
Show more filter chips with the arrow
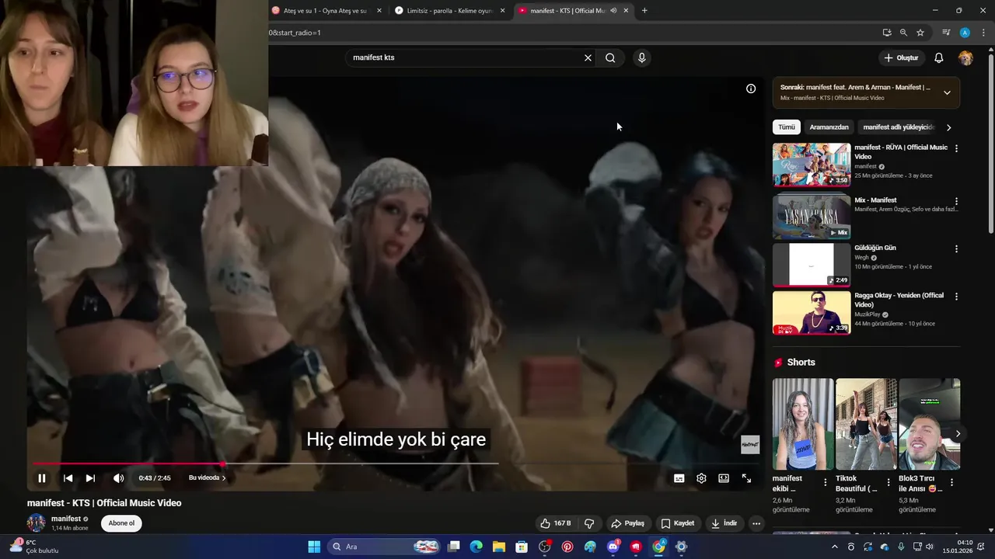tap(948, 127)
